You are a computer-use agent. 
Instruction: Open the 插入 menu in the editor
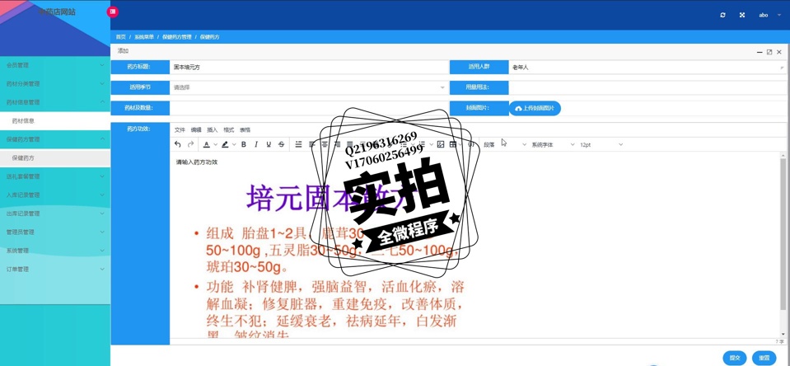(x=212, y=130)
